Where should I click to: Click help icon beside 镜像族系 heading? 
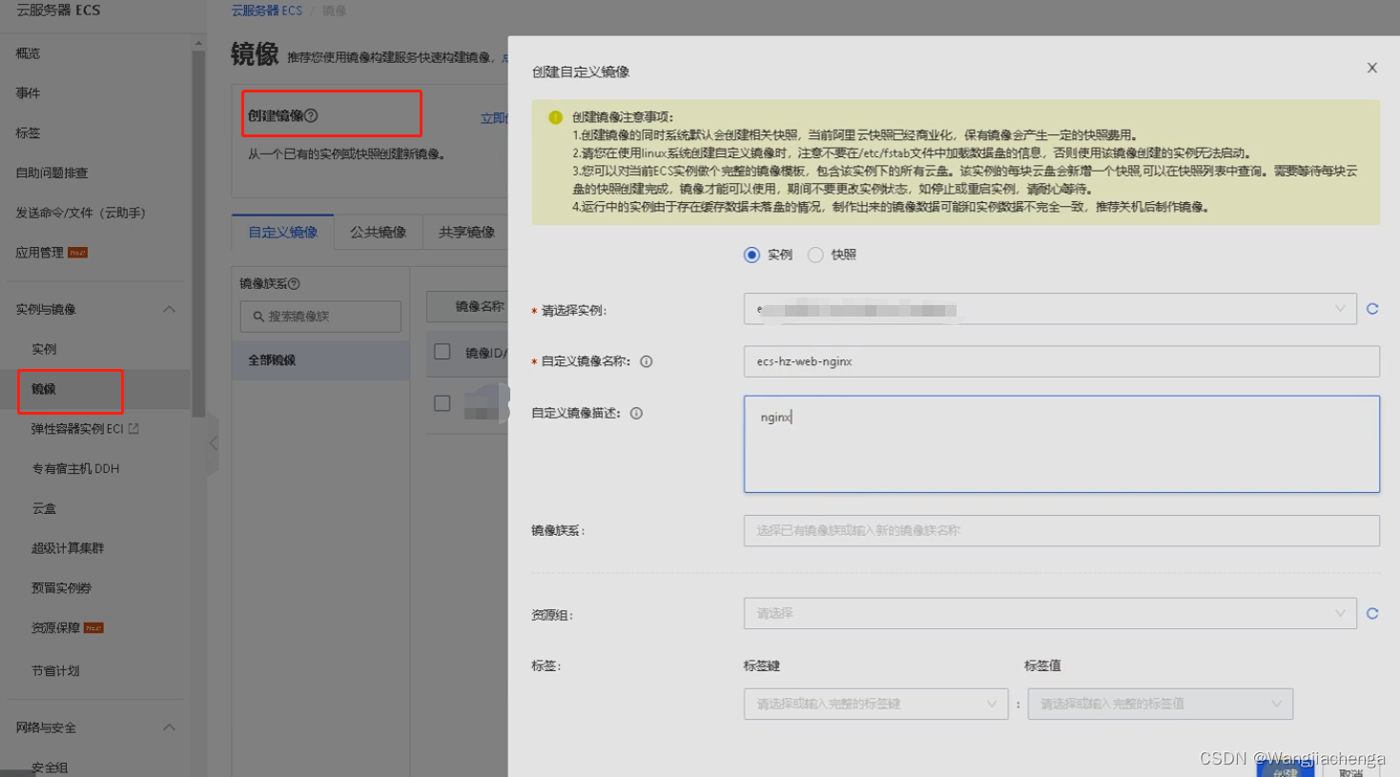point(294,284)
